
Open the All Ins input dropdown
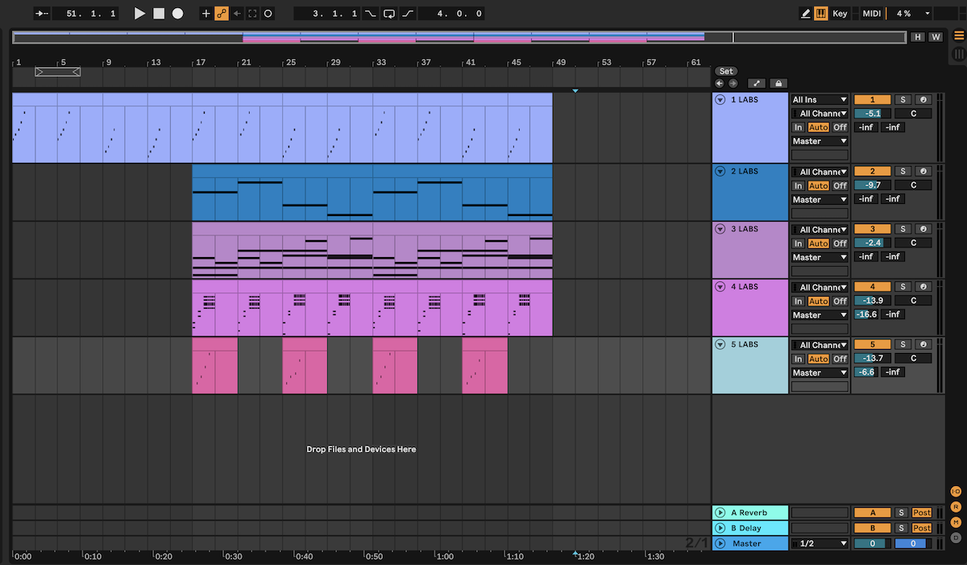(820, 100)
